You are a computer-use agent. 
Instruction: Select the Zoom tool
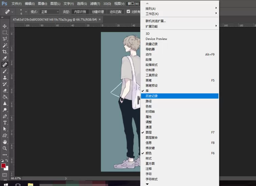4,148
